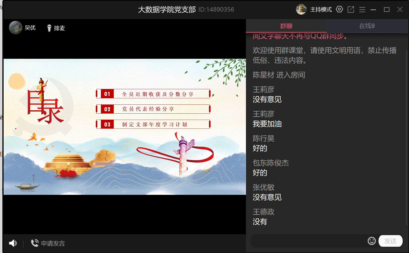Open the hamburger menu in title bar
409x253 pixels.
362,10
